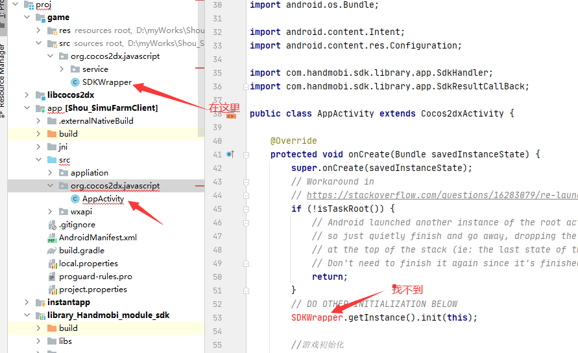This screenshot has width=578, height=353.
Task: Select the SDKWrapper class icon
Action: pos(75,82)
